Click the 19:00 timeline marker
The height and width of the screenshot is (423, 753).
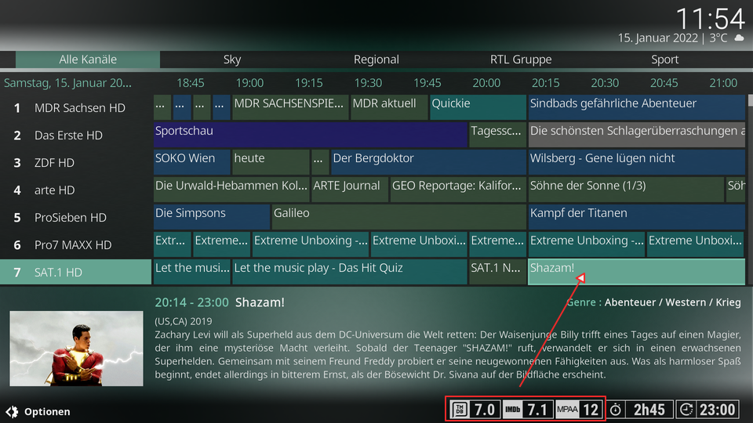tap(249, 83)
